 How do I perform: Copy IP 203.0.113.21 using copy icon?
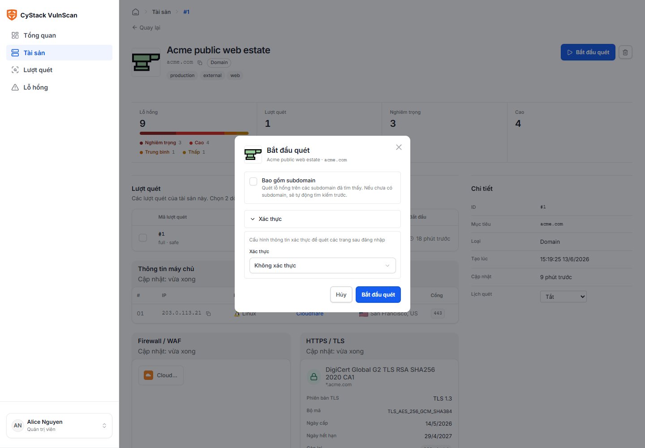point(208,314)
